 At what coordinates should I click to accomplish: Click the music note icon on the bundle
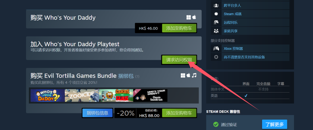[194, 75]
